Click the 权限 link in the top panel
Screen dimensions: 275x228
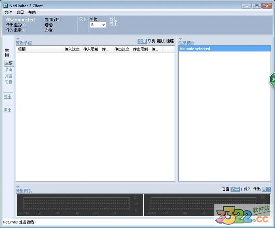82,19
